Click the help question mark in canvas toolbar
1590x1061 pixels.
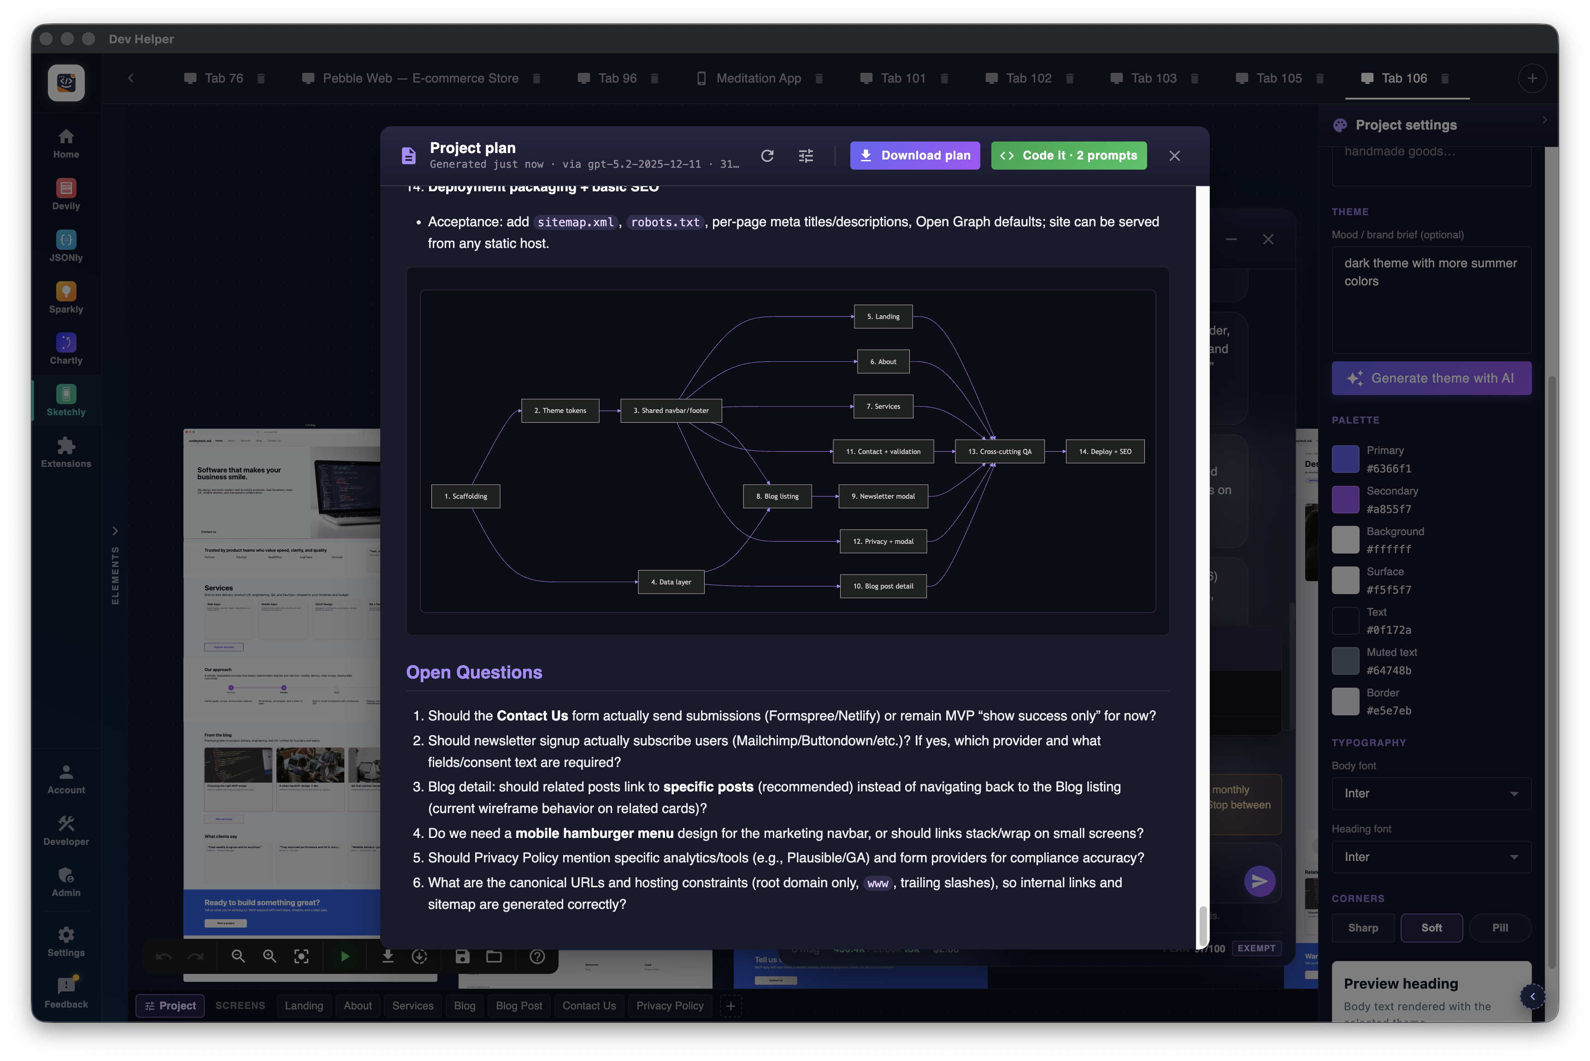[537, 955]
